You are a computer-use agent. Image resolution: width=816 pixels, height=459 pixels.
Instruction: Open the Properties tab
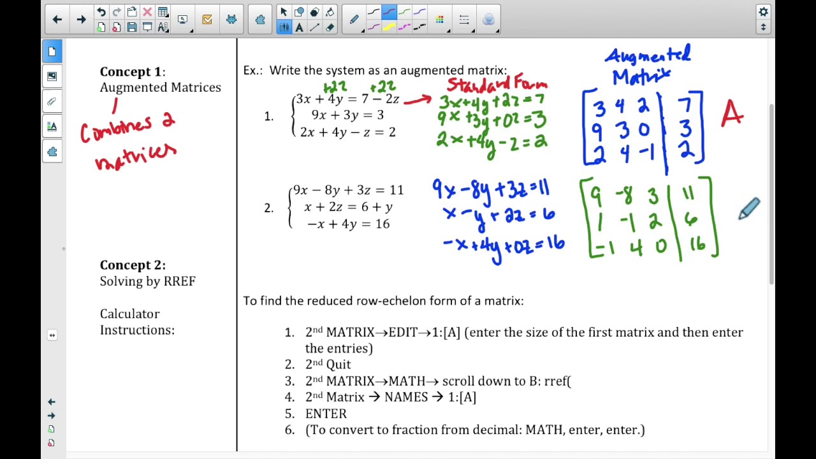pyautogui.click(x=52, y=126)
